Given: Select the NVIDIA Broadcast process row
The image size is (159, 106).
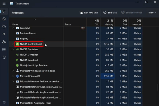Looking at the screenshot, I should [30, 60].
